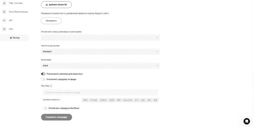Viewport: 253px width, 127px height.
Task: Toggle Показывать рекламу для взрослых switch
Action: pos(43,74)
